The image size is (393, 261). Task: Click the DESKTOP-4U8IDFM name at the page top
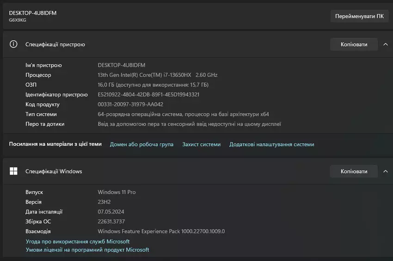coord(33,13)
